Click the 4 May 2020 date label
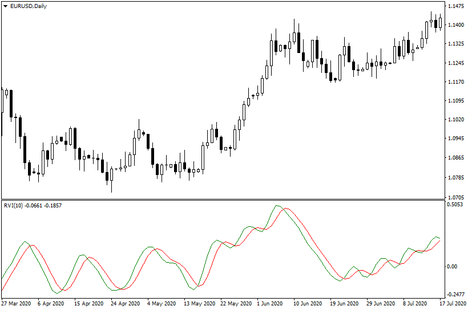Viewport: 468px width, 310px height. click(162, 304)
